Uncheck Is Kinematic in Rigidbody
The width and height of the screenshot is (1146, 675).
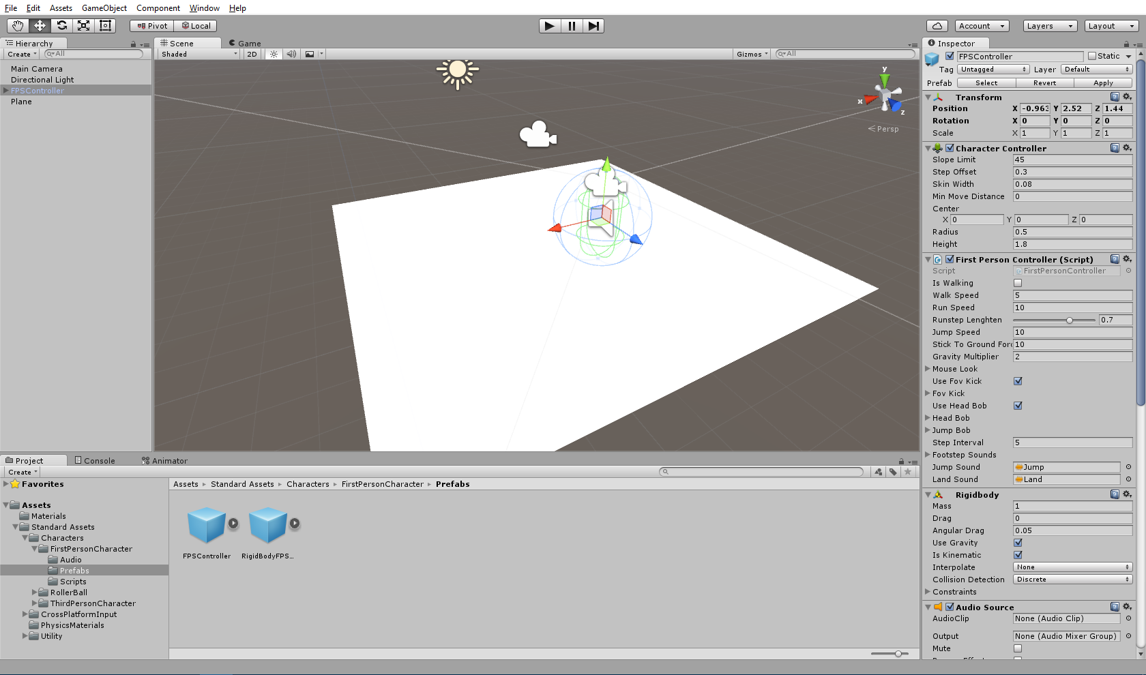[1018, 555]
